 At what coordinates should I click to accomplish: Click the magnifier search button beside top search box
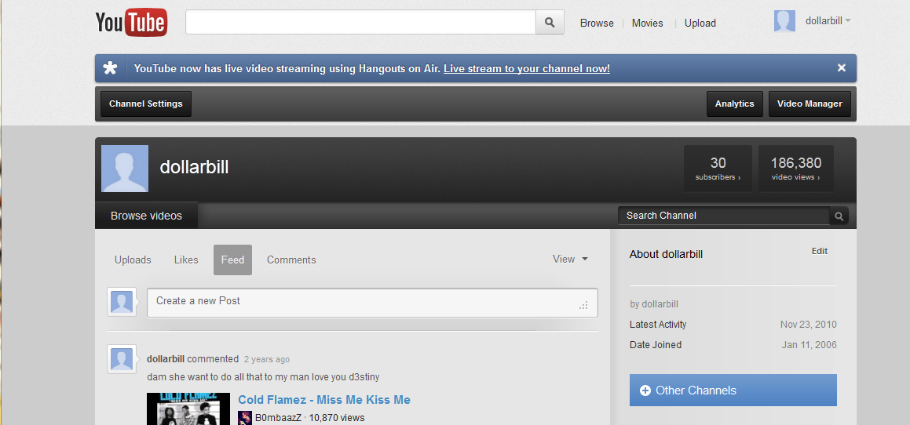[x=550, y=23]
